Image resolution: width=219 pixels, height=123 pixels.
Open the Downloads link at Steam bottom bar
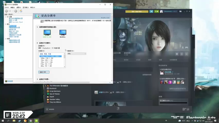click(x=118, y=109)
